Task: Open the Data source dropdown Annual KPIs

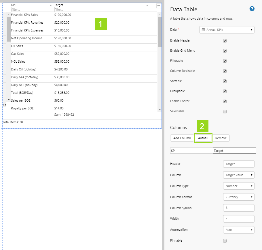Action: 227,30
